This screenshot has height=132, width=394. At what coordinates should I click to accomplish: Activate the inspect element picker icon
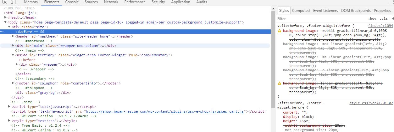pyautogui.click(x=5, y=2)
